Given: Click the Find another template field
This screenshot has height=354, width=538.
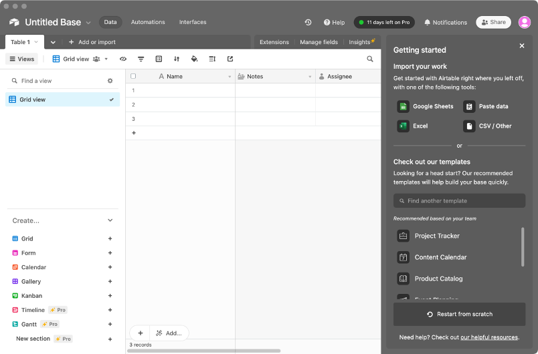Looking at the screenshot, I should click(459, 200).
